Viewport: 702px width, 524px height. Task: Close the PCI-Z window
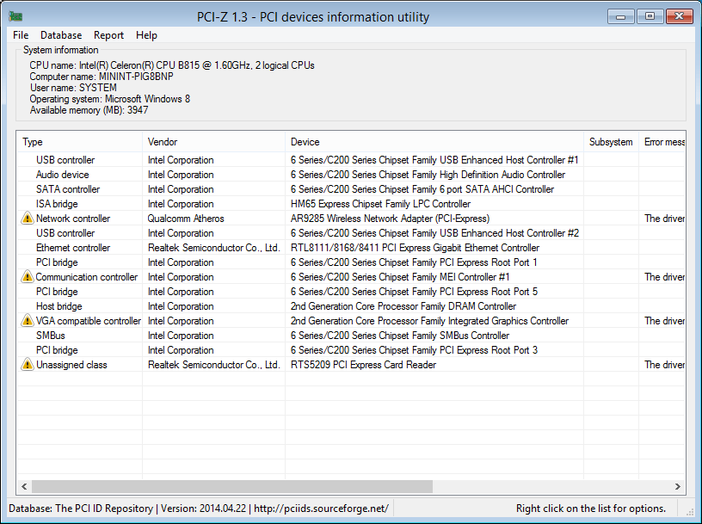click(x=679, y=16)
